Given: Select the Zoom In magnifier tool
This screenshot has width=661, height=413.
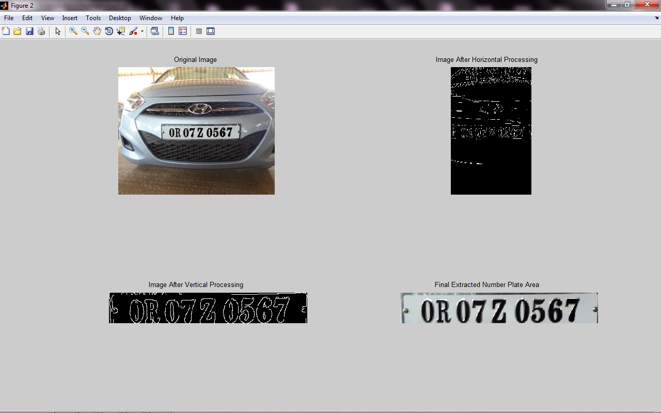Looking at the screenshot, I should click(73, 31).
